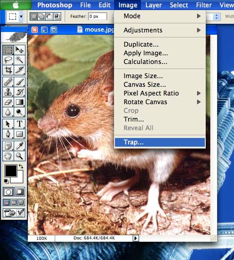Viewport: 234px width, 260px height.
Task: Expand the Rotate Canvas submenu
Action: [x=160, y=102]
